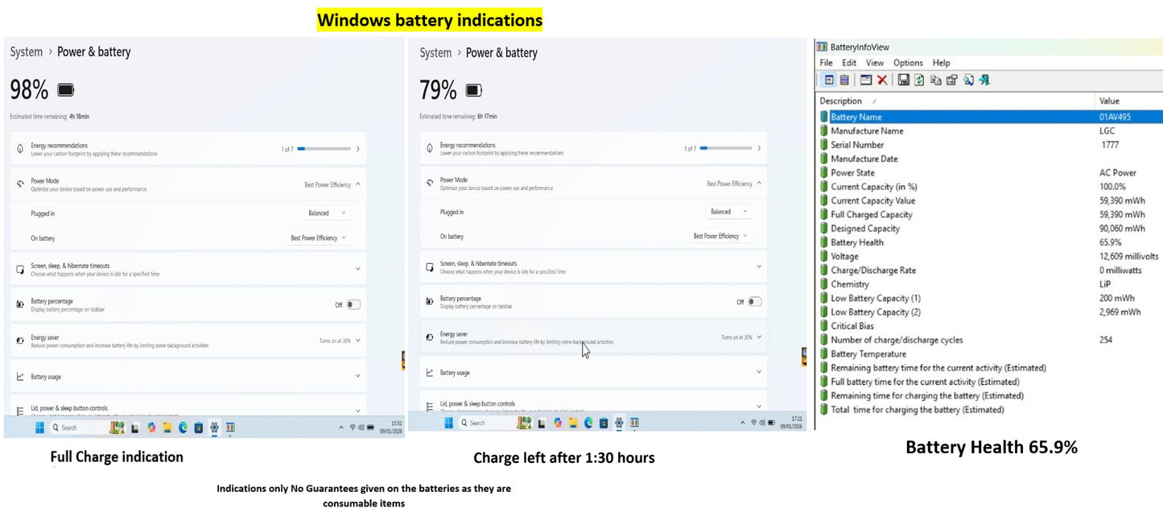This screenshot has height=512, width=1163.
Task: Click the green Exit icon in toolbar
Action: (x=984, y=80)
